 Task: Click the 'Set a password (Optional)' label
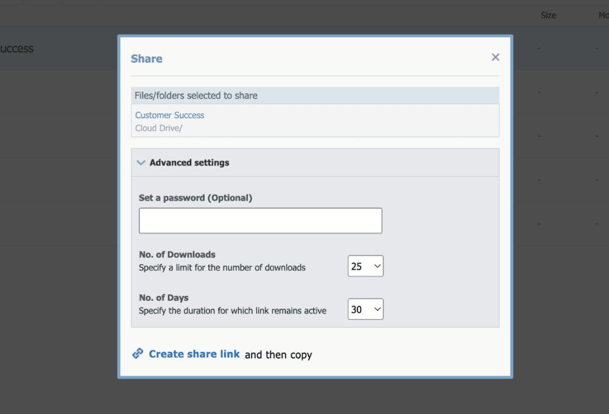[195, 198]
